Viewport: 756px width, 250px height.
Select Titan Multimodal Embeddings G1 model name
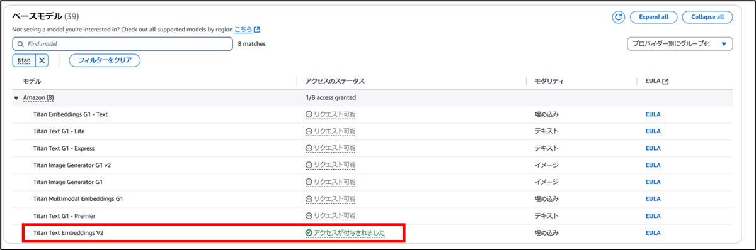[78, 199]
